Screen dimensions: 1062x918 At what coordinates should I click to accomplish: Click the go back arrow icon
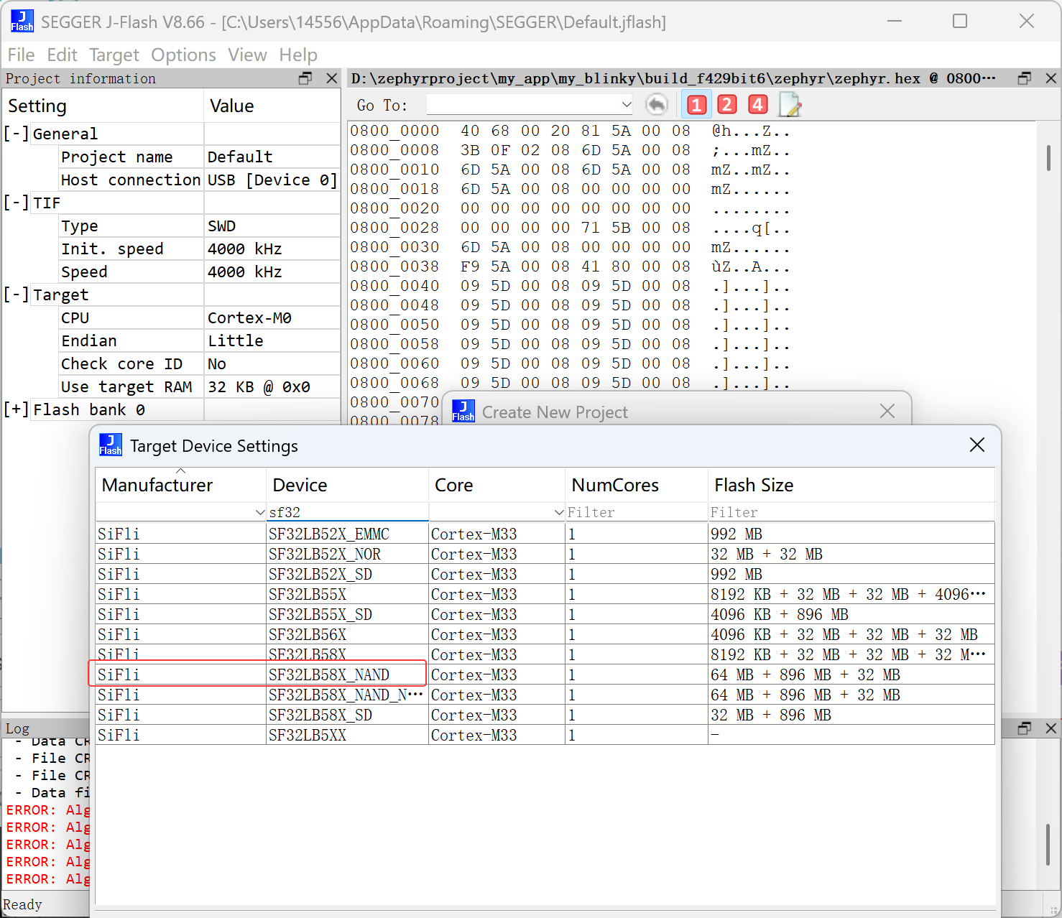[x=656, y=105]
